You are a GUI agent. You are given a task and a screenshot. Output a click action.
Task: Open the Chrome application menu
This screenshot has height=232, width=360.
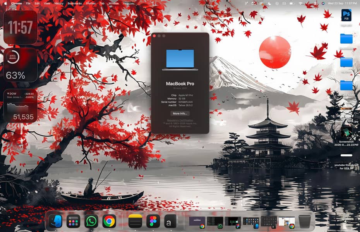coord(16,3)
